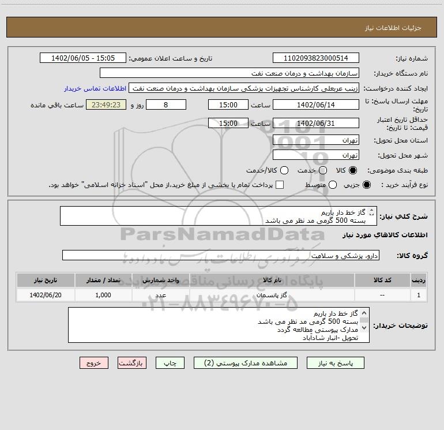Click the row number cell 1

[419, 295]
